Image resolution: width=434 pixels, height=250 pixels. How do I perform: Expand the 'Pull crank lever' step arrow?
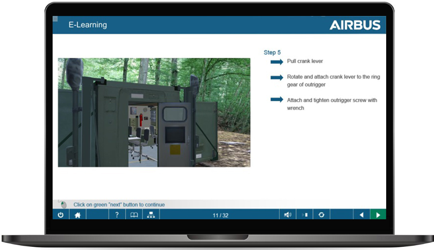pyautogui.click(x=277, y=61)
